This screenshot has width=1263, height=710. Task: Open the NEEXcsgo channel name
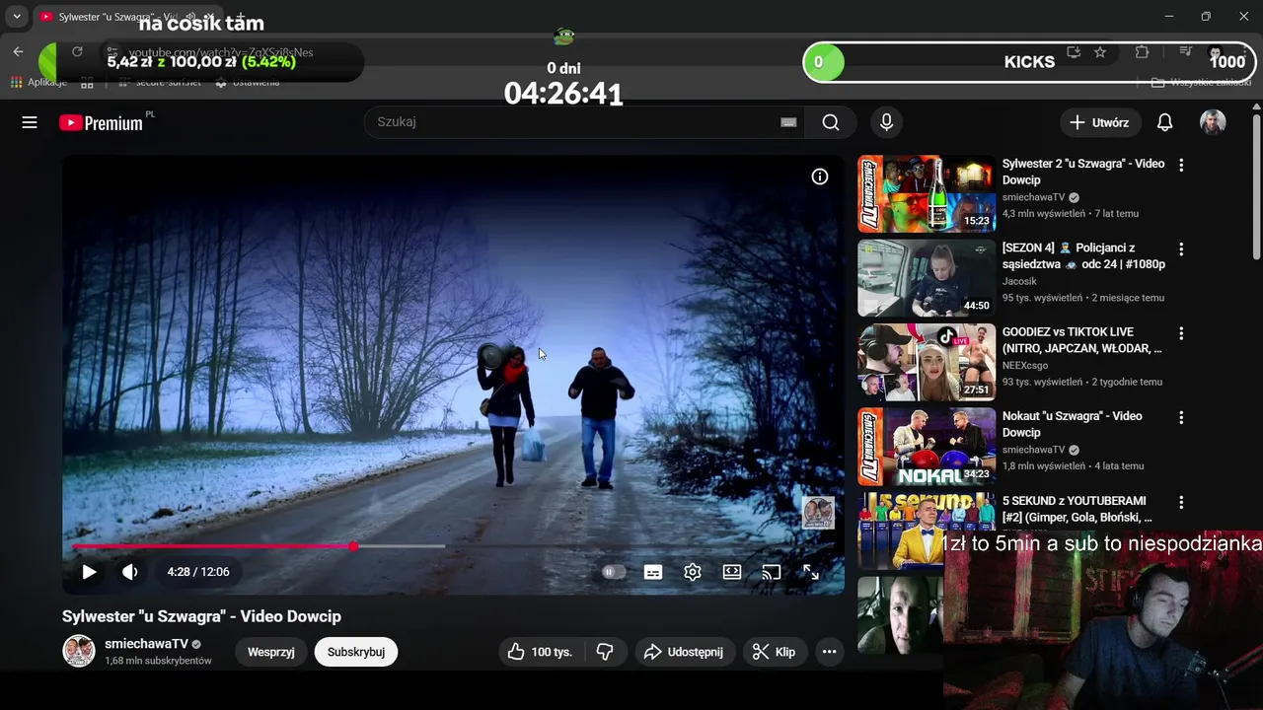[x=1025, y=366]
